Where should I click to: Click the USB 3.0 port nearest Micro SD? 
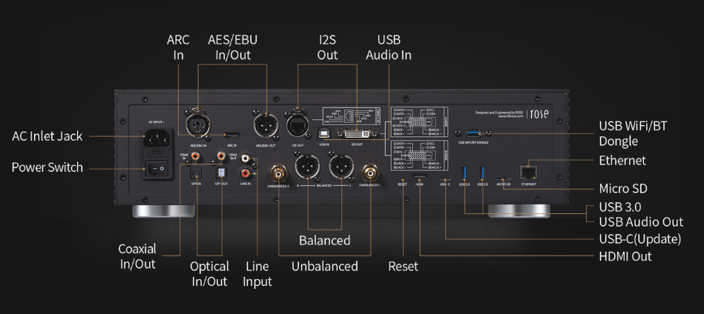click(x=483, y=173)
